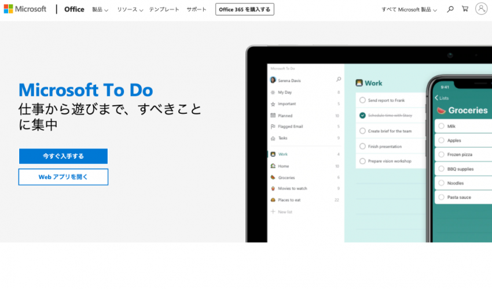The image size is (492, 289).
Task: Expand the リソース dropdown menu
Action: (x=130, y=10)
